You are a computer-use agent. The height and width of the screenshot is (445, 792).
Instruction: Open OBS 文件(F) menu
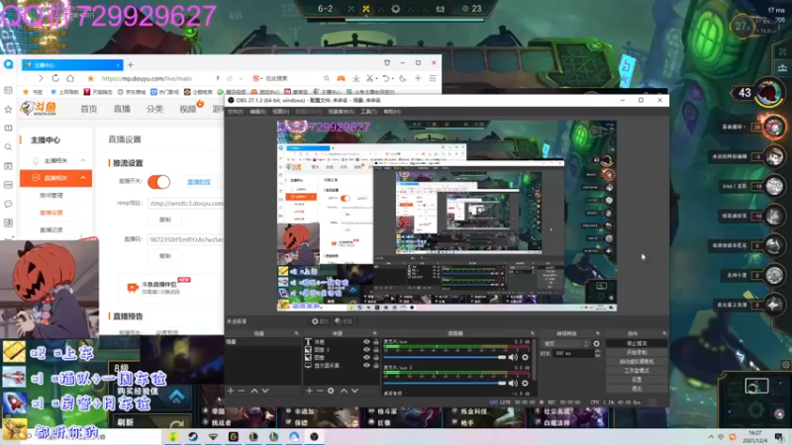pos(236,112)
